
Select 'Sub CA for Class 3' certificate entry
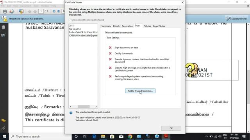pos(83,32)
